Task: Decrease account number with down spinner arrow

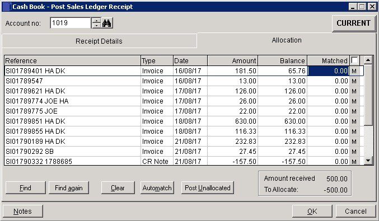Action: click(96, 26)
